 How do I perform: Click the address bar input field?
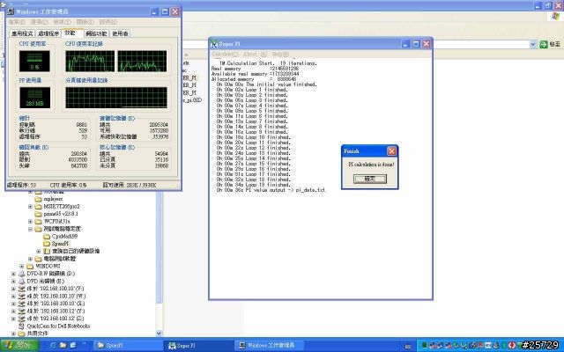coord(482,44)
